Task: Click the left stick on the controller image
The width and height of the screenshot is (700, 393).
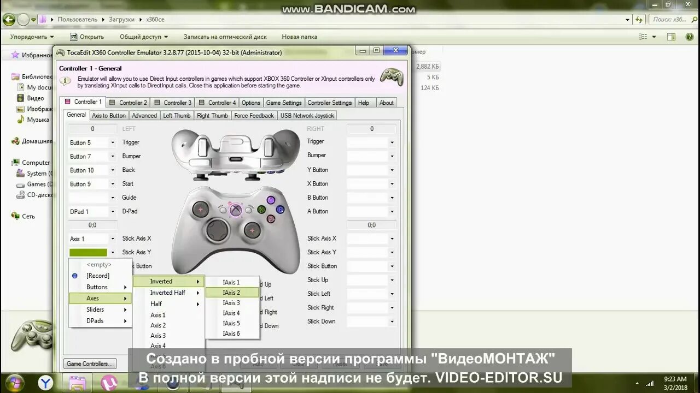Action: 201,209
